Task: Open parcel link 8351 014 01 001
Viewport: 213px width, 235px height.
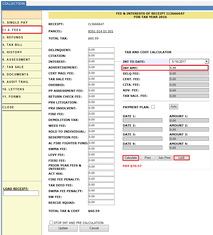Action: coord(101,31)
